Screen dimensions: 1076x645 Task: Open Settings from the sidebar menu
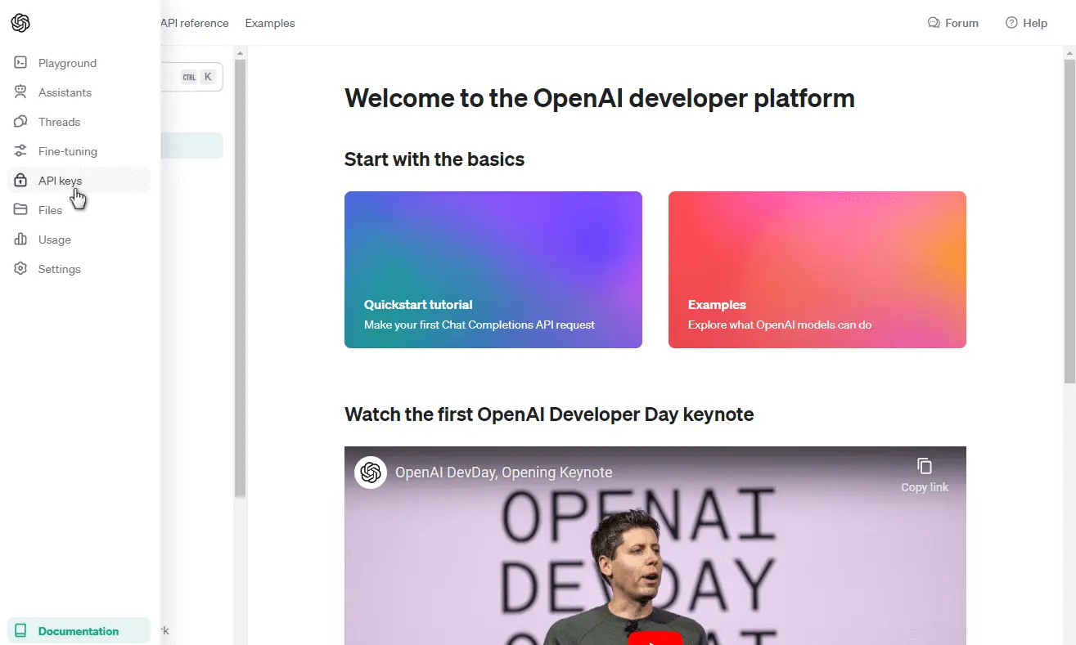tap(79, 269)
